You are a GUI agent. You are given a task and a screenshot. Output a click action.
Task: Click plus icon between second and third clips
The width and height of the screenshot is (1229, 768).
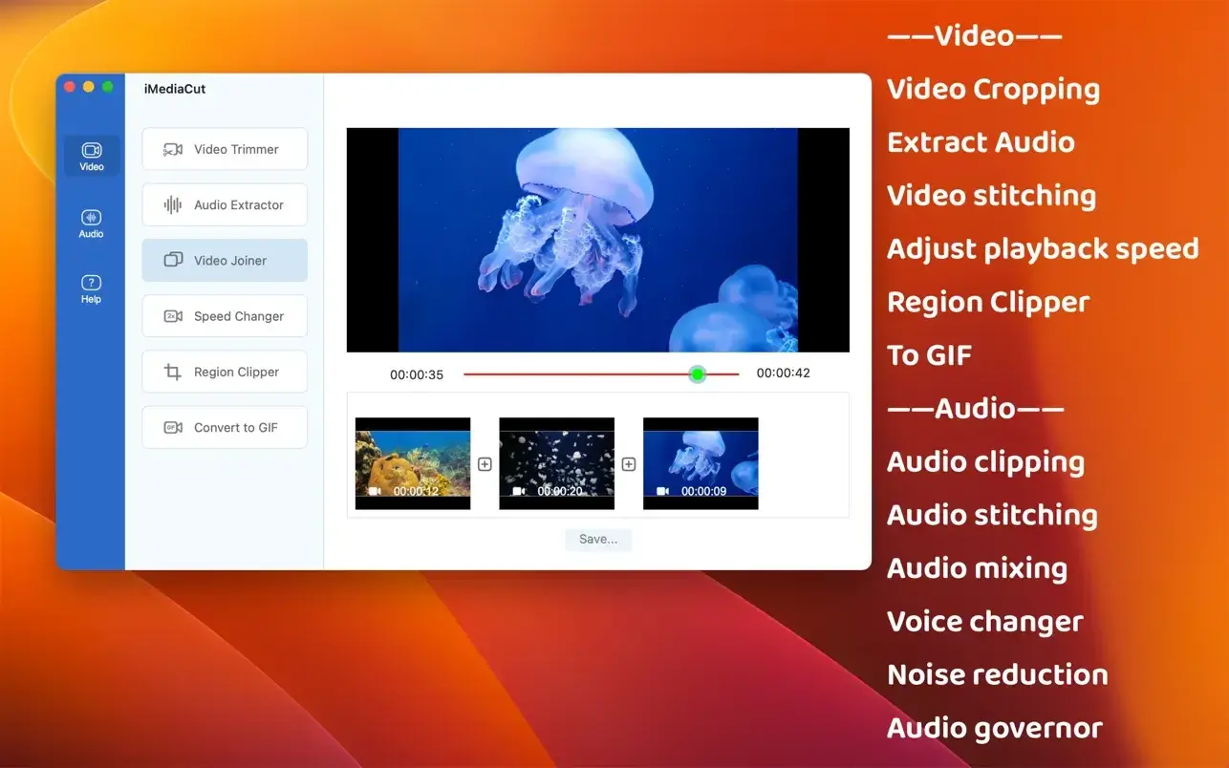pyautogui.click(x=629, y=464)
